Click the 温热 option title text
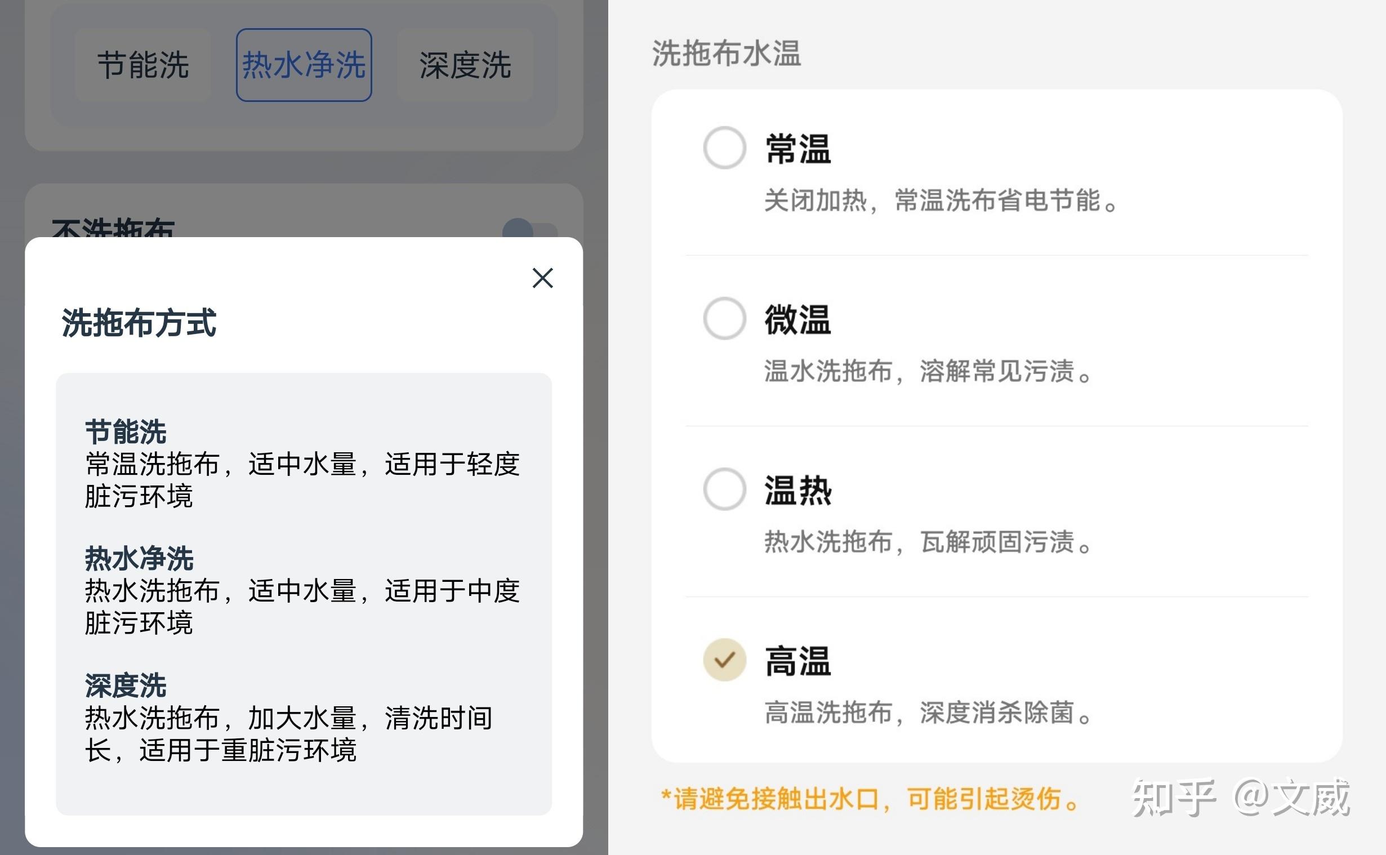This screenshot has width=1386, height=855. click(798, 490)
